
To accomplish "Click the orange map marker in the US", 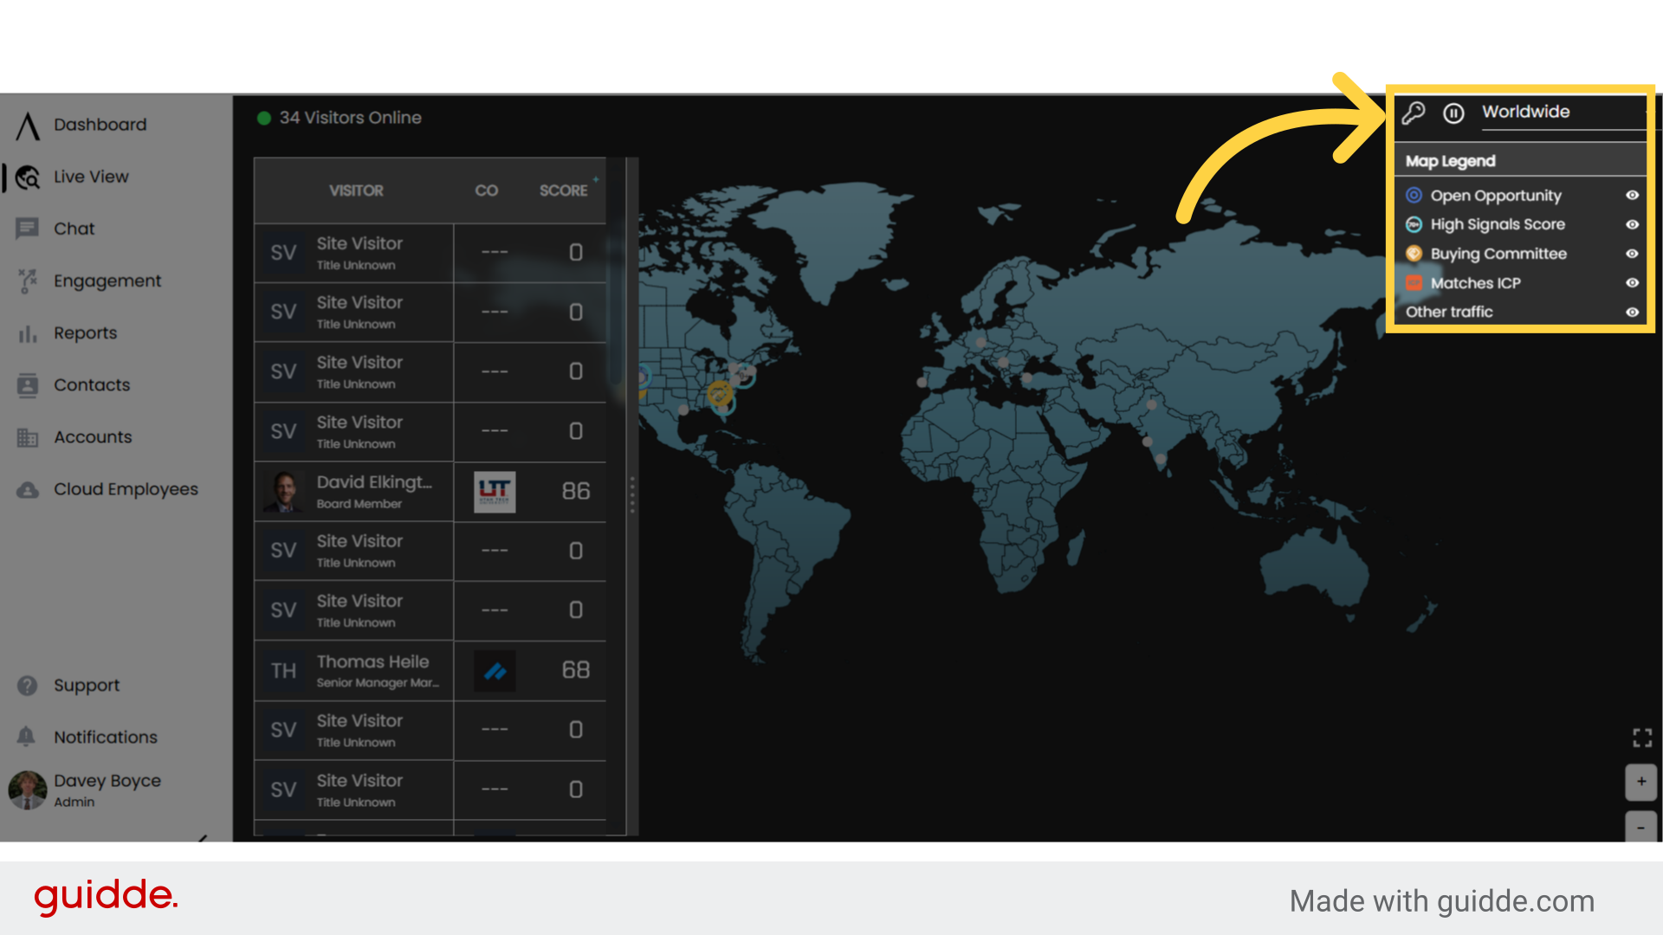I will click(x=719, y=395).
